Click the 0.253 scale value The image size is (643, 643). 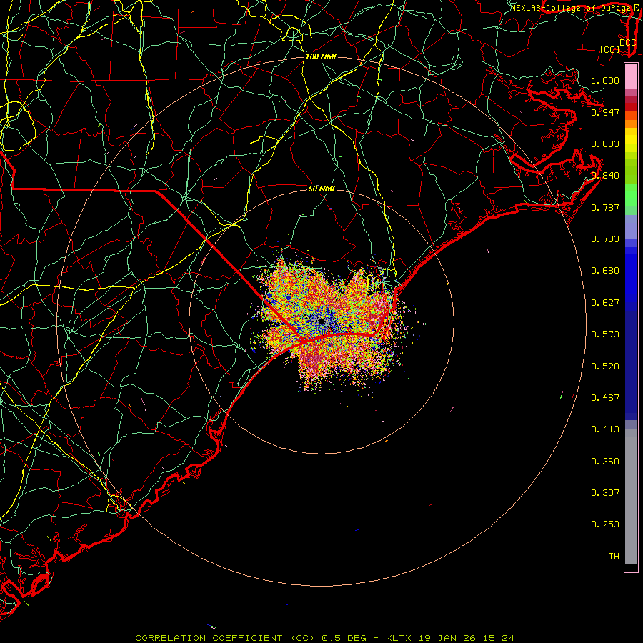pyautogui.click(x=605, y=524)
